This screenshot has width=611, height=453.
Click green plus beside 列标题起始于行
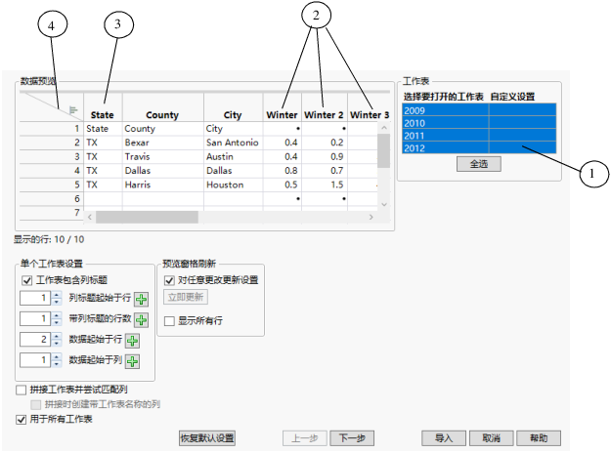pyautogui.click(x=141, y=300)
